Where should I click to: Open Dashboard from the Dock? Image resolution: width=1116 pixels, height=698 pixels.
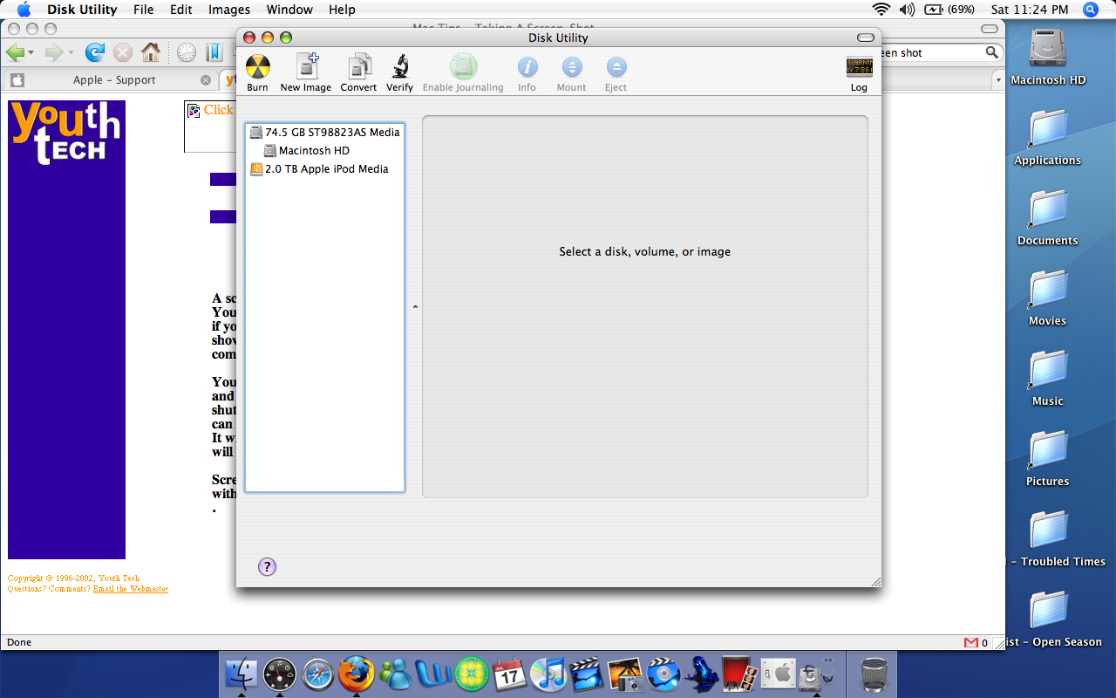[x=280, y=674]
